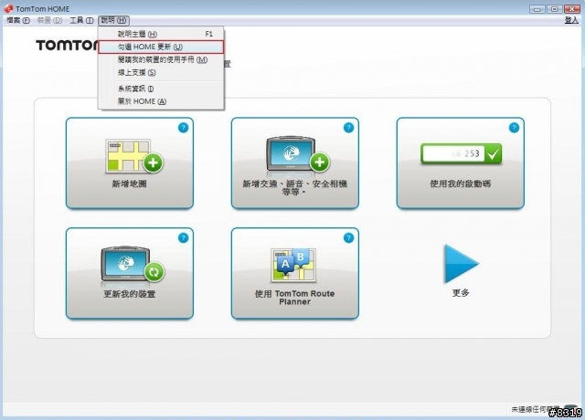Click the 登入 login link

click(571, 20)
